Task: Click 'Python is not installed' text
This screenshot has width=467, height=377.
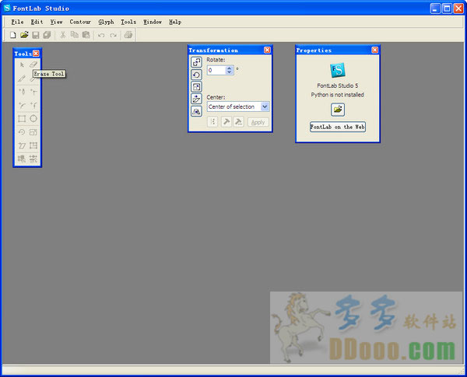Action: click(x=338, y=95)
